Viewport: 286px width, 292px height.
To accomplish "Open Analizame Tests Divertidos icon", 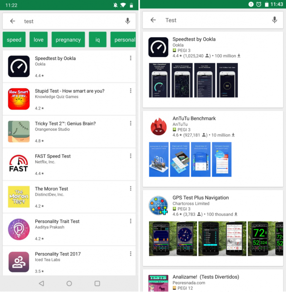I will 158,283.
